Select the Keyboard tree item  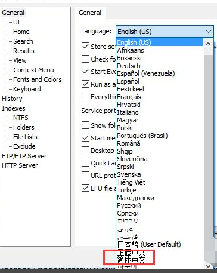tap(27, 89)
